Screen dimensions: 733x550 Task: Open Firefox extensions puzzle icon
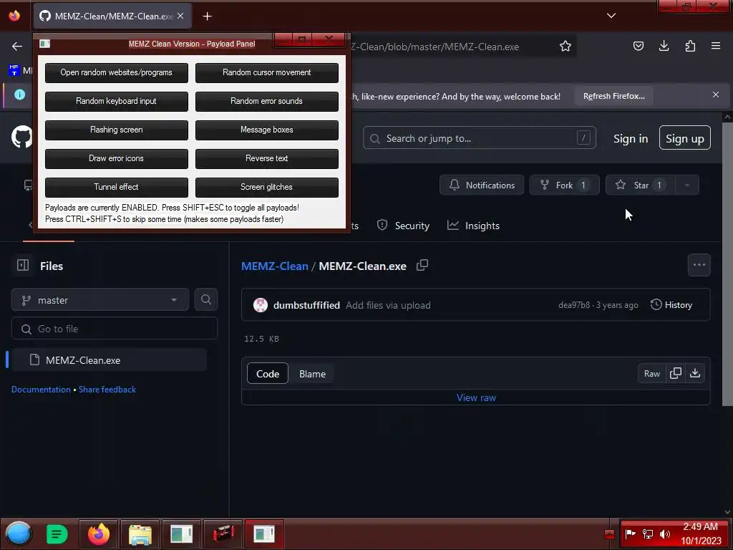point(690,46)
